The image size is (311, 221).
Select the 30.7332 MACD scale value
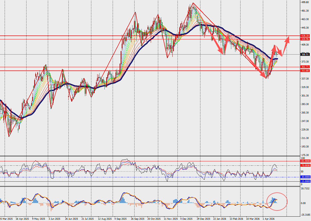pyautogui.click(x=305, y=189)
